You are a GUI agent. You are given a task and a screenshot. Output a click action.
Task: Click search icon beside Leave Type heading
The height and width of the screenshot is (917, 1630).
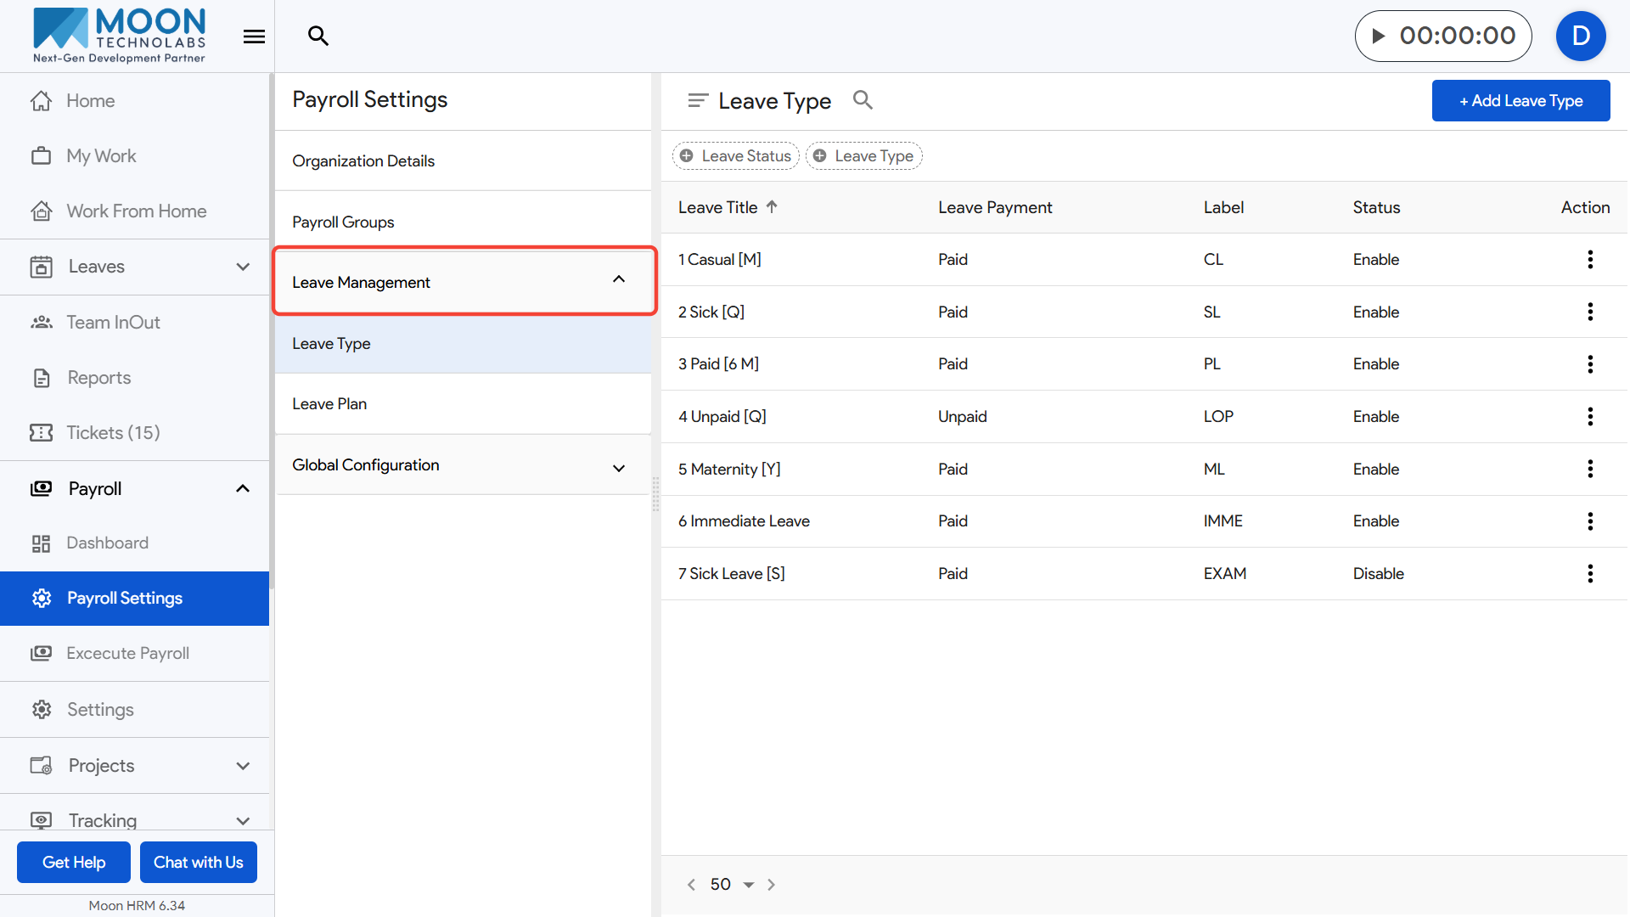coord(863,100)
